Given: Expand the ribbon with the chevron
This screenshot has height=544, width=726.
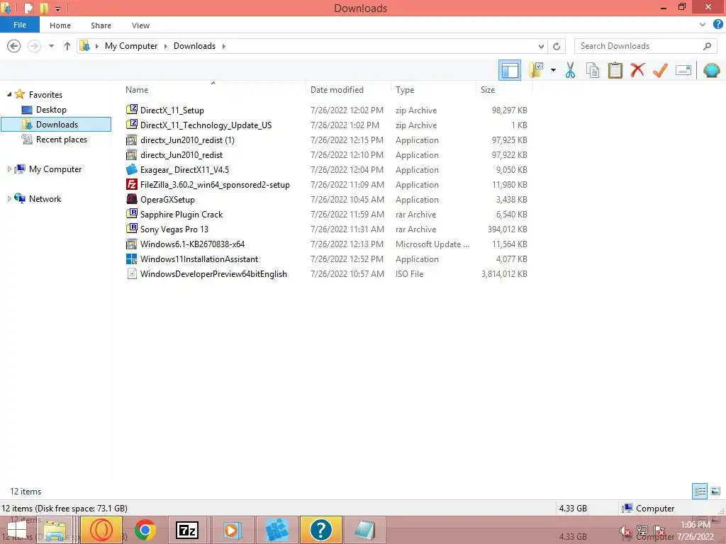Looking at the screenshot, I should pyautogui.click(x=703, y=25).
